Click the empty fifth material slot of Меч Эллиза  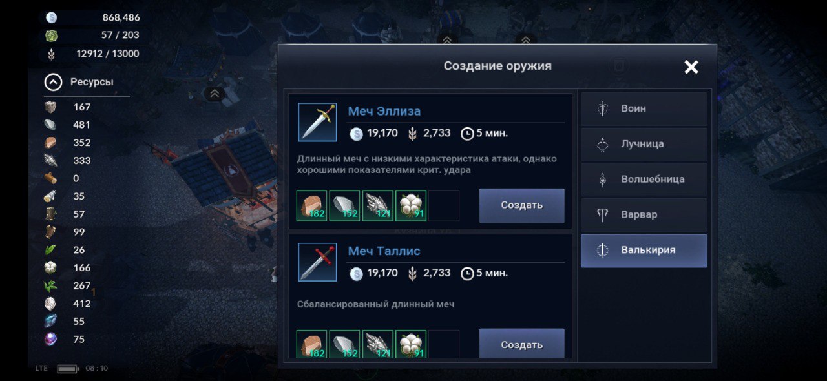[x=444, y=205]
